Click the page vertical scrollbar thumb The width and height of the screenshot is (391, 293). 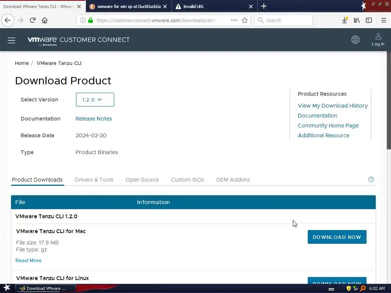coord(388,100)
